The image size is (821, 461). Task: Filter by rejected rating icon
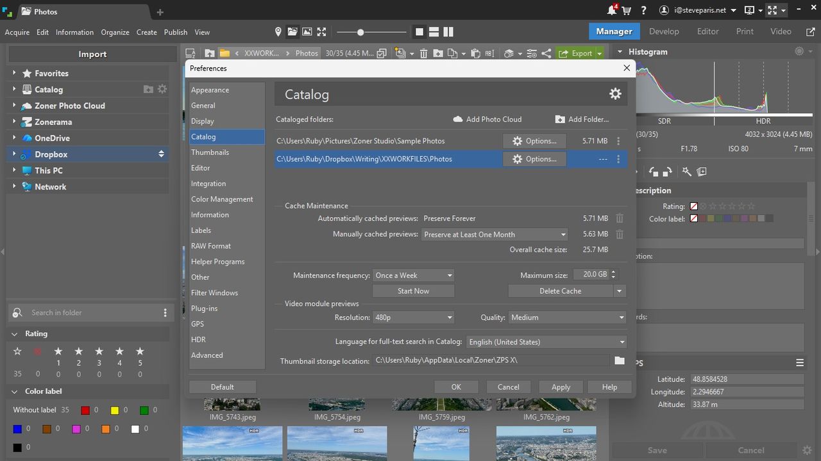pyautogui.click(x=38, y=352)
